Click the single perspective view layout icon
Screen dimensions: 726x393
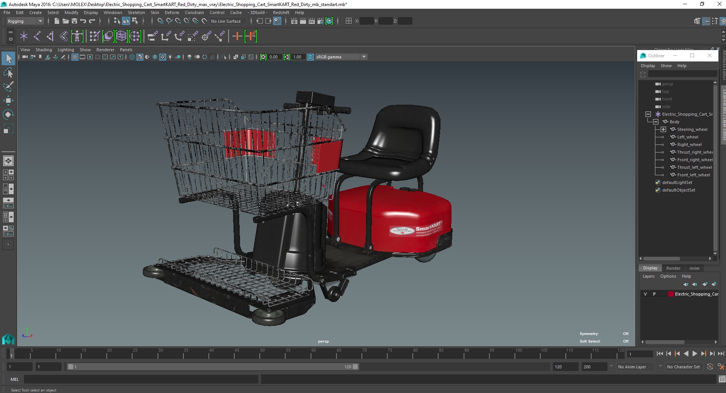[x=8, y=161]
